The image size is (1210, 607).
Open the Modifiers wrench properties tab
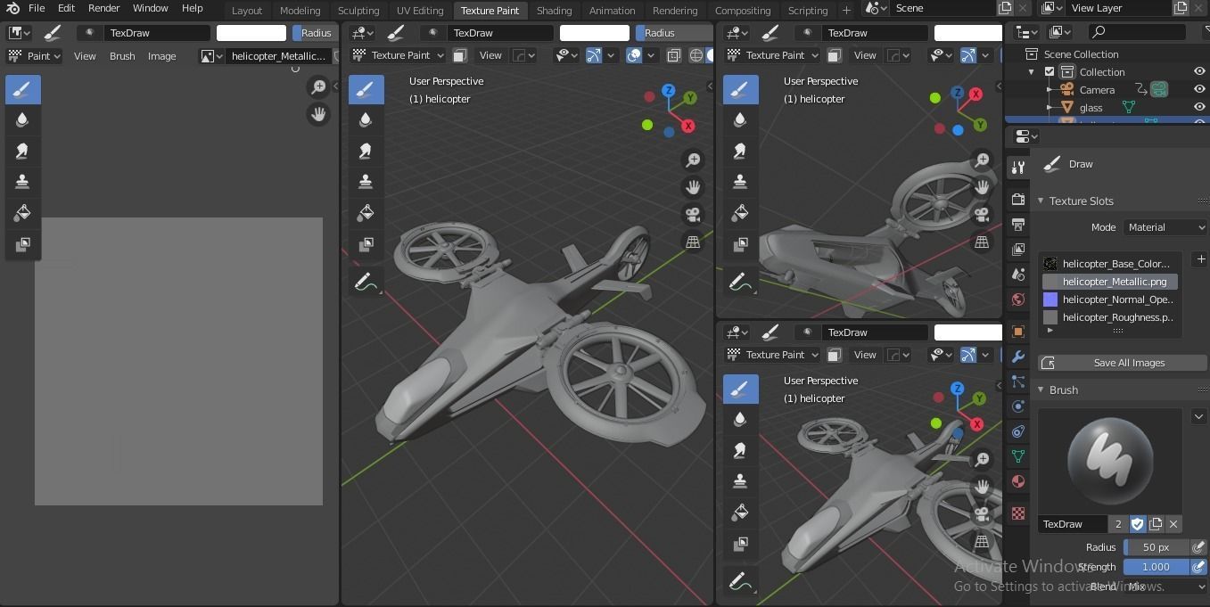1018,357
